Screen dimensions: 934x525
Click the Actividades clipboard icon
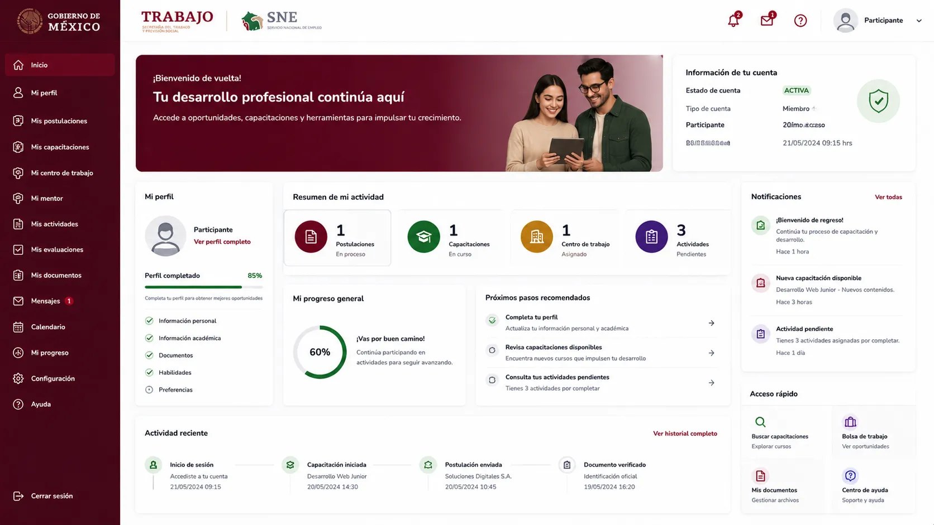coord(651,237)
